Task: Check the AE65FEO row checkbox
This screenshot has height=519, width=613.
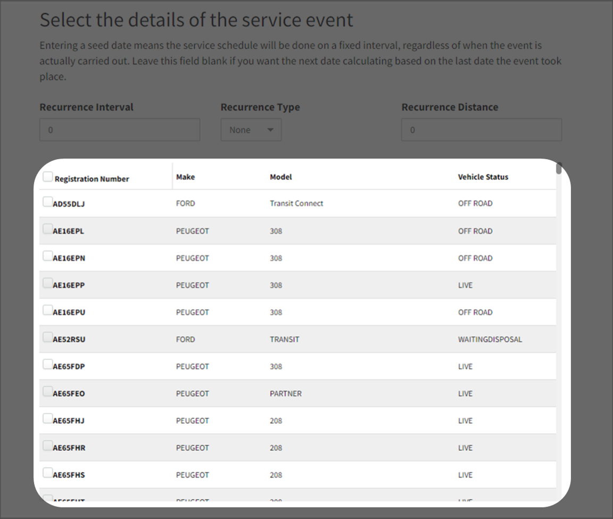Action: 47,392
